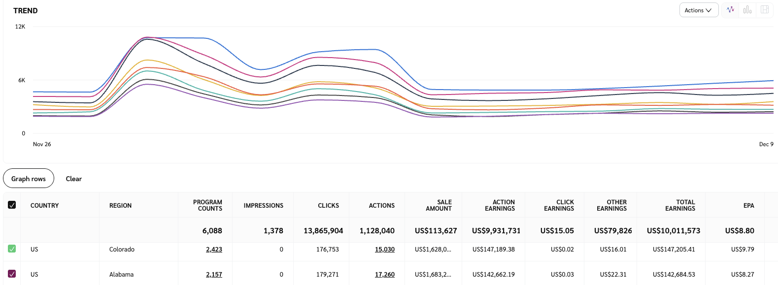
Task: Open Colorado's actions link 15,030
Action: pyautogui.click(x=384, y=250)
